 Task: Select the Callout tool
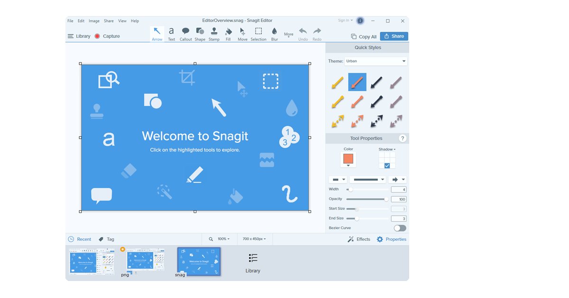(x=185, y=34)
